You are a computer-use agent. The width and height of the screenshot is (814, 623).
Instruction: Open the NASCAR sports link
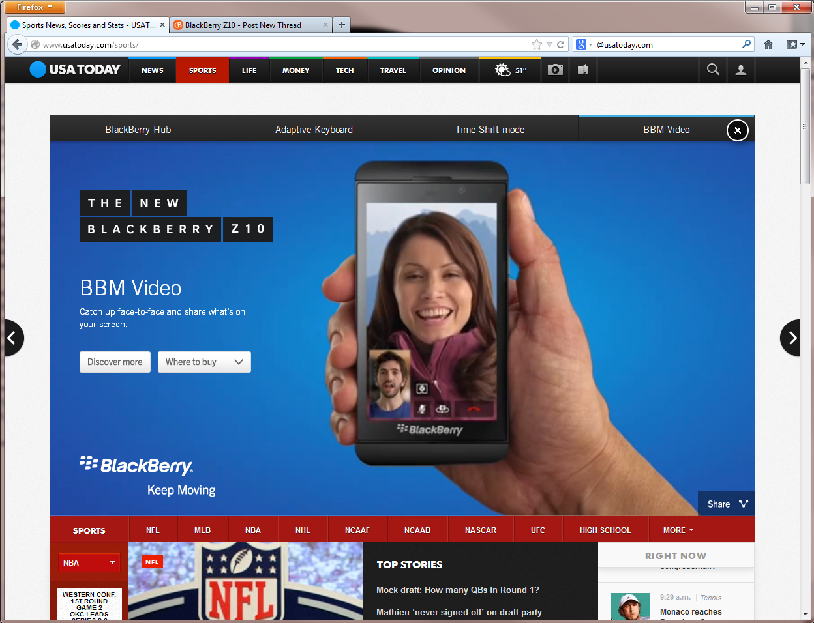[481, 530]
